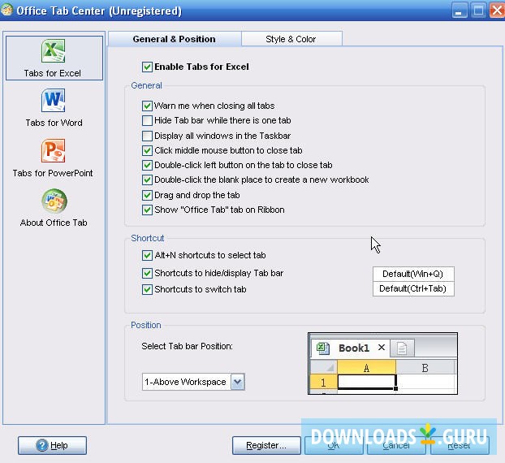The width and height of the screenshot is (505, 463).
Task: Click the new document icon in the preview
Action: tap(402, 348)
